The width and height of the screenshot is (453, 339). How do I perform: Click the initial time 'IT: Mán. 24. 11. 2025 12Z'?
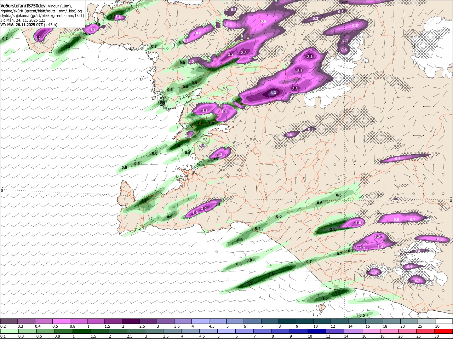pos(23,20)
